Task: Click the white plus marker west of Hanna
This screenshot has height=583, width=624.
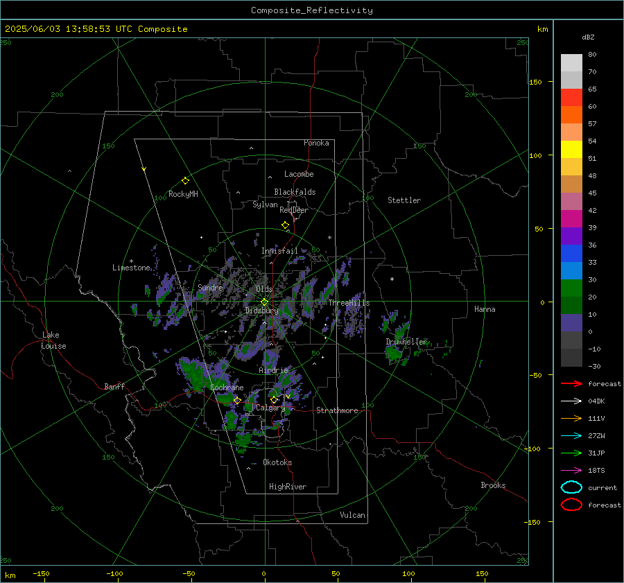Action: pyautogui.click(x=392, y=279)
